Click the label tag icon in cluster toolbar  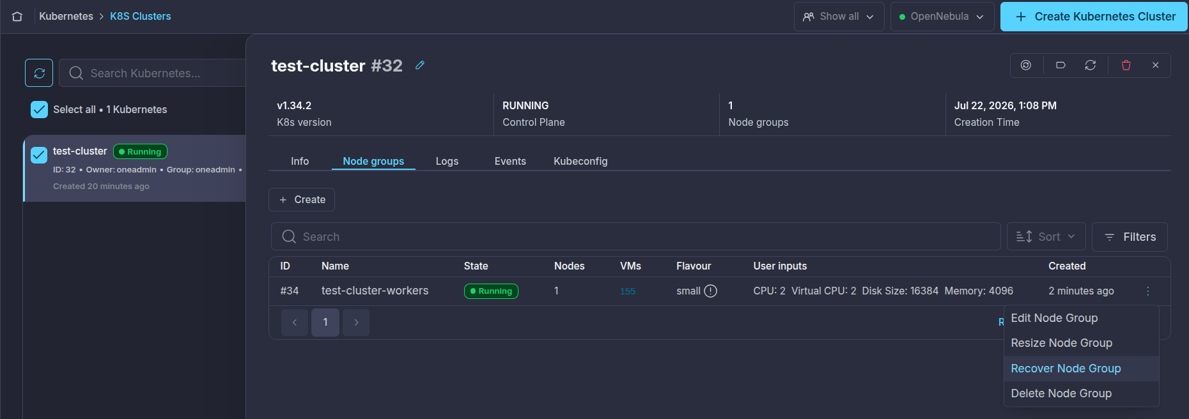pos(1061,65)
